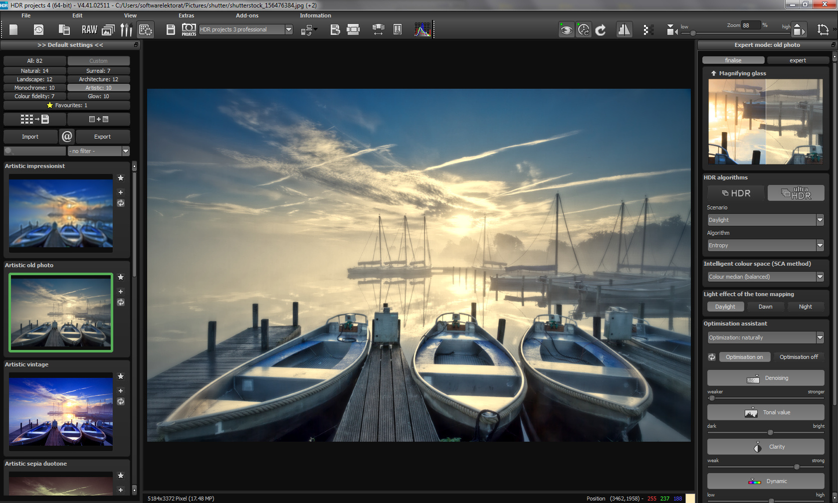Screen dimensions: 838x503
Task: Select Daylight light effect for tone mapping
Action: (725, 307)
